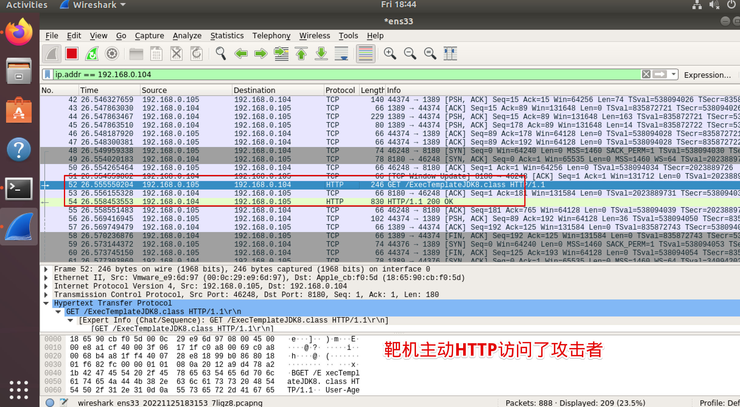The image size is (740, 407).
Task: Open a saved capture file
Action: click(x=137, y=53)
